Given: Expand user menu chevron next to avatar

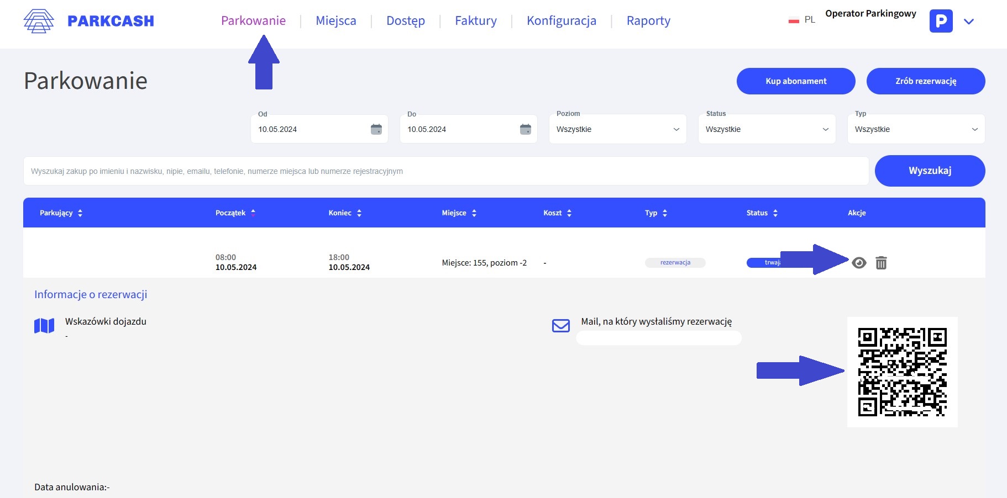Looking at the screenshot, I should click(x=968, y=22).
